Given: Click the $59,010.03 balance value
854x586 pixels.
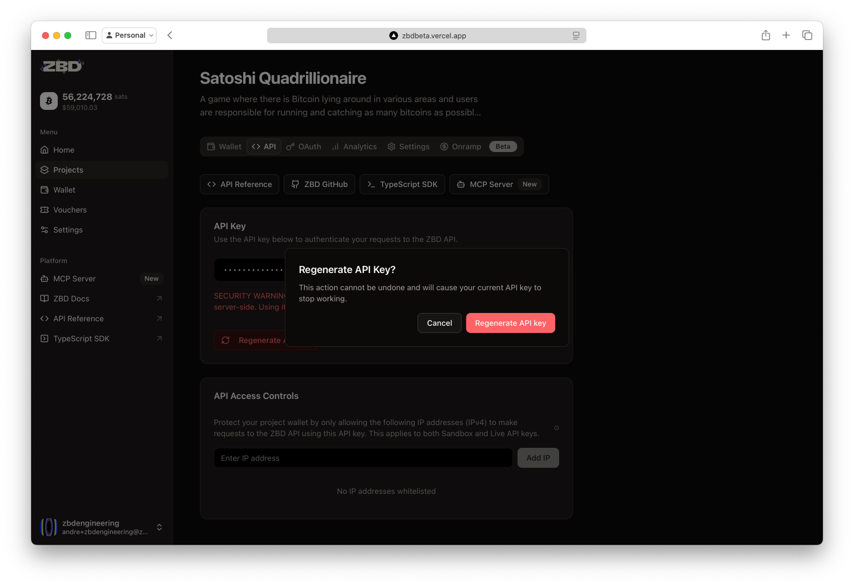Looking at the screenshot, I should pos(80,108).
